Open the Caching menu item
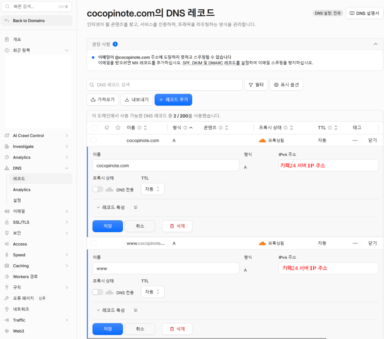 tap(36, 266)
